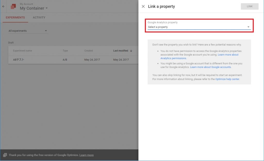Viewport: 264px width, 161px height.
Task: Switch to the Experiments tab
Action: click(x=15, y=17)
